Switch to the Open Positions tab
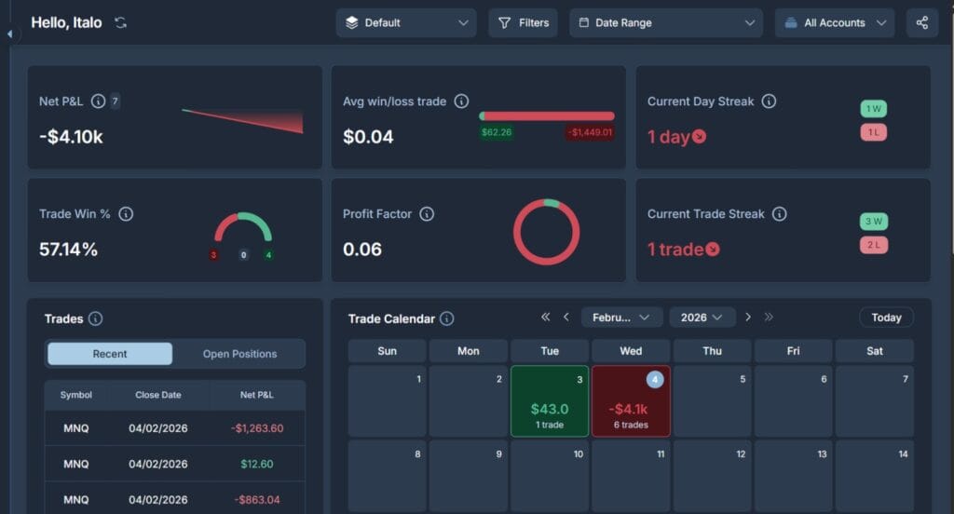 239,354
